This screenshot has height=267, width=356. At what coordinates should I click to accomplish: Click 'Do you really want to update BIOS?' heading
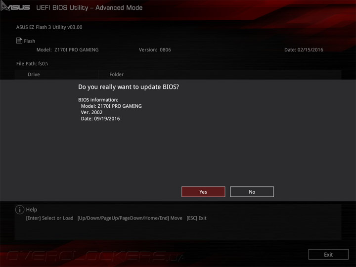pos(129,87)
